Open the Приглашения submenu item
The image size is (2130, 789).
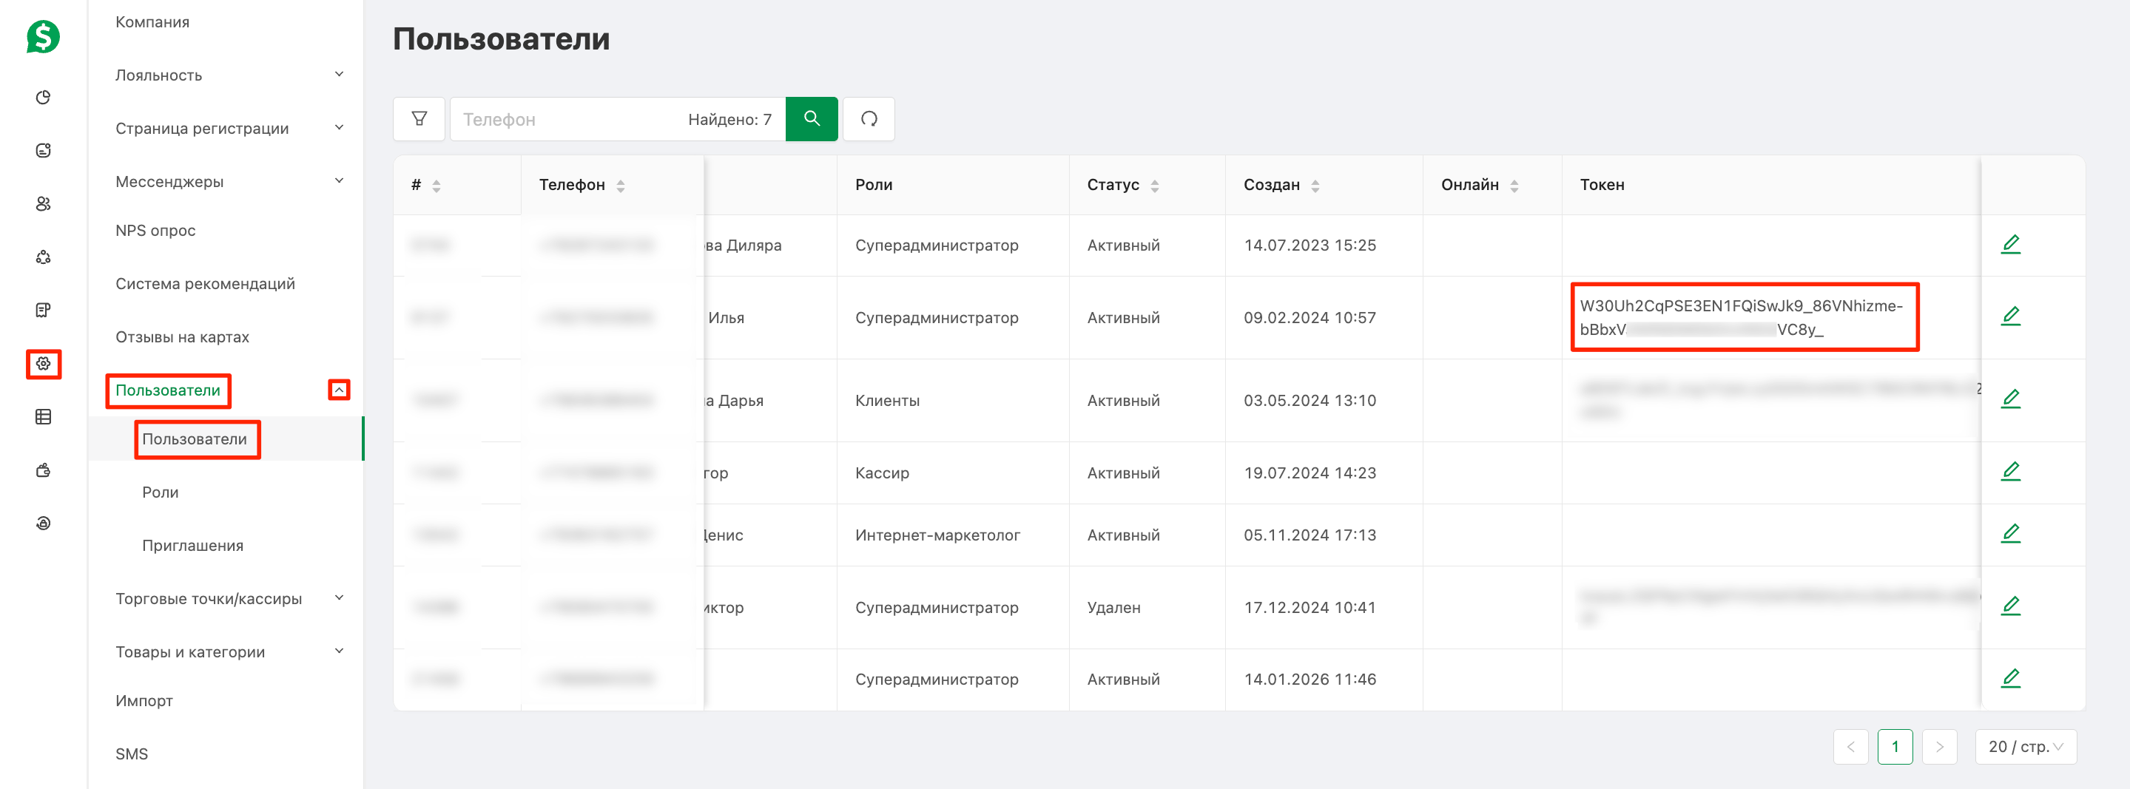pyautogui.click(x=192, y=545)
